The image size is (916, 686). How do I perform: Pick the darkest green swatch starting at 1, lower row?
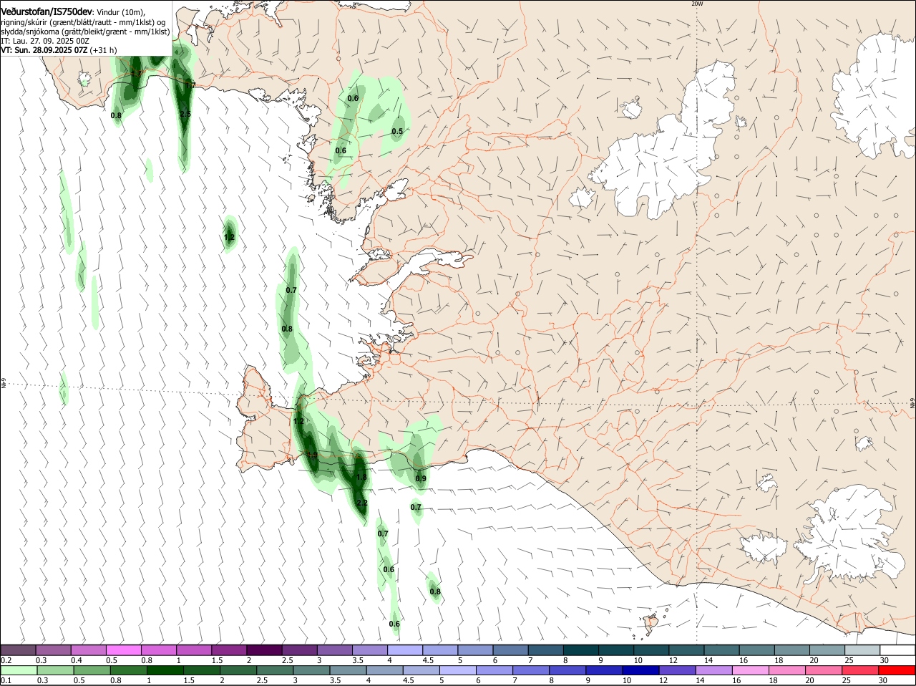(x=164, y=670)
